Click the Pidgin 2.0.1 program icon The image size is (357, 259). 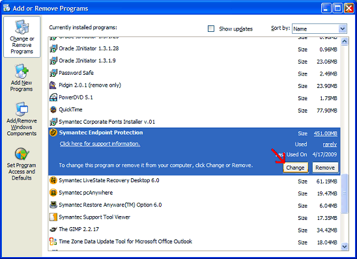tap(53, 85)
